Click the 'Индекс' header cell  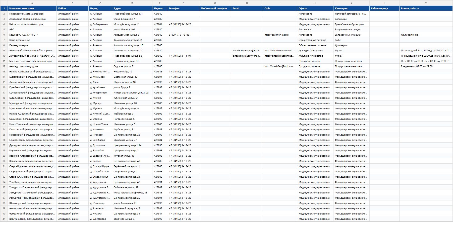pyautogui.click(x=160, y=9)
